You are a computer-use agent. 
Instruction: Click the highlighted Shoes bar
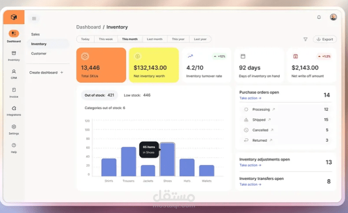click(167, 159)
